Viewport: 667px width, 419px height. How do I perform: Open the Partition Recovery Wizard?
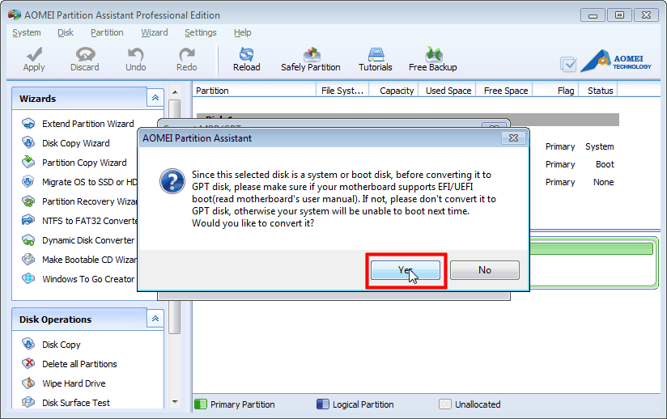79,201
